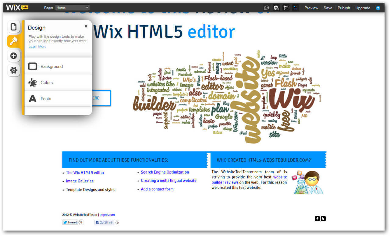Open the Fonts design option

point(58,99)
